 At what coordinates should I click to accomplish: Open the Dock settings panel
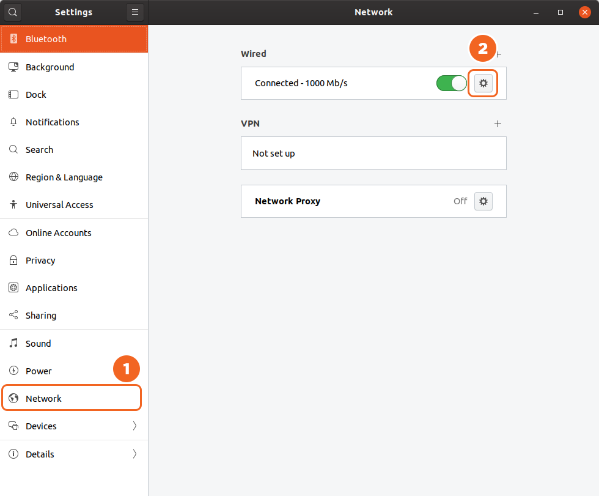(x=36, y=95)
